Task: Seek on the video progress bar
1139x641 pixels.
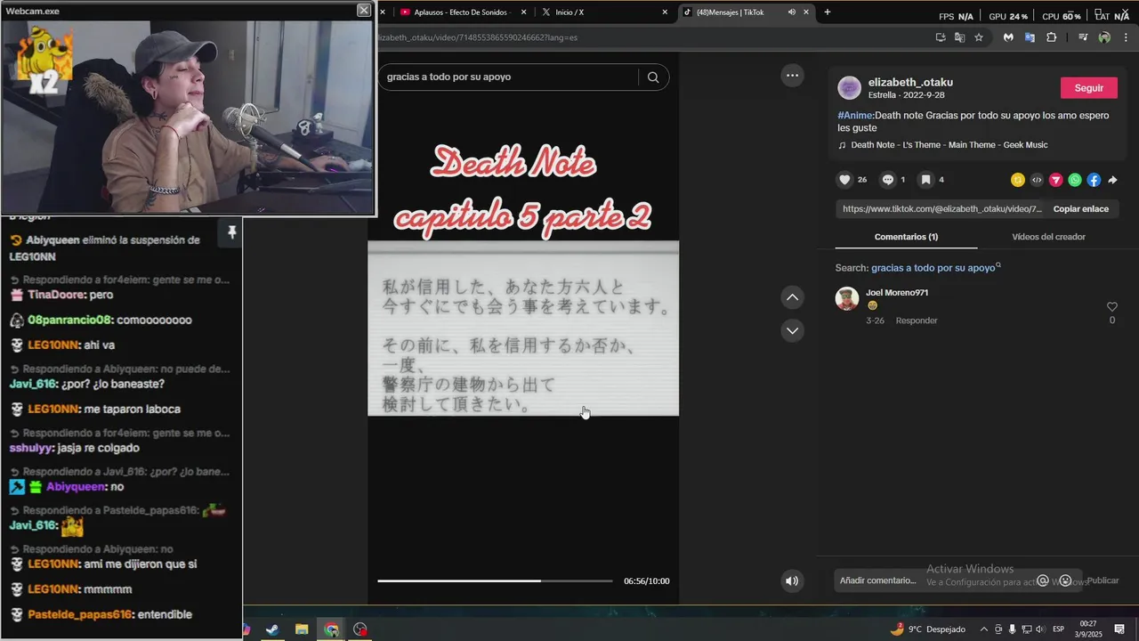Action: [495, 581]
